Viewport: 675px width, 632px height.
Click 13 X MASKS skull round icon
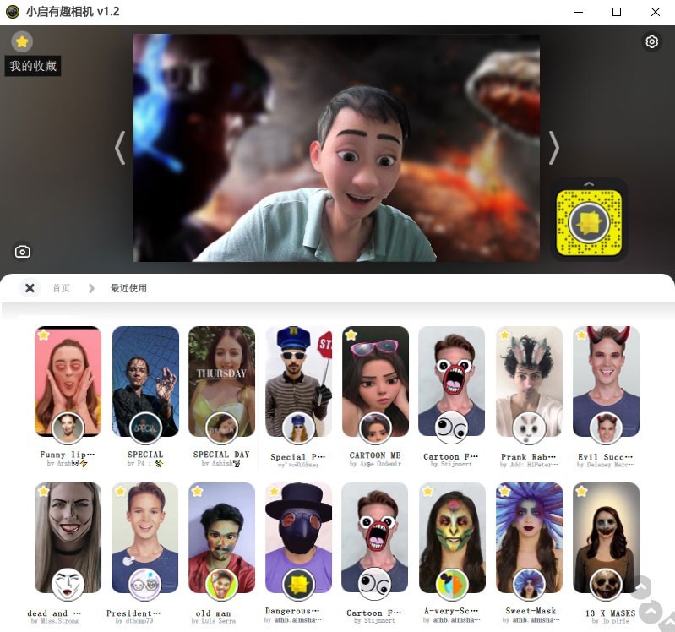(606, 585)
